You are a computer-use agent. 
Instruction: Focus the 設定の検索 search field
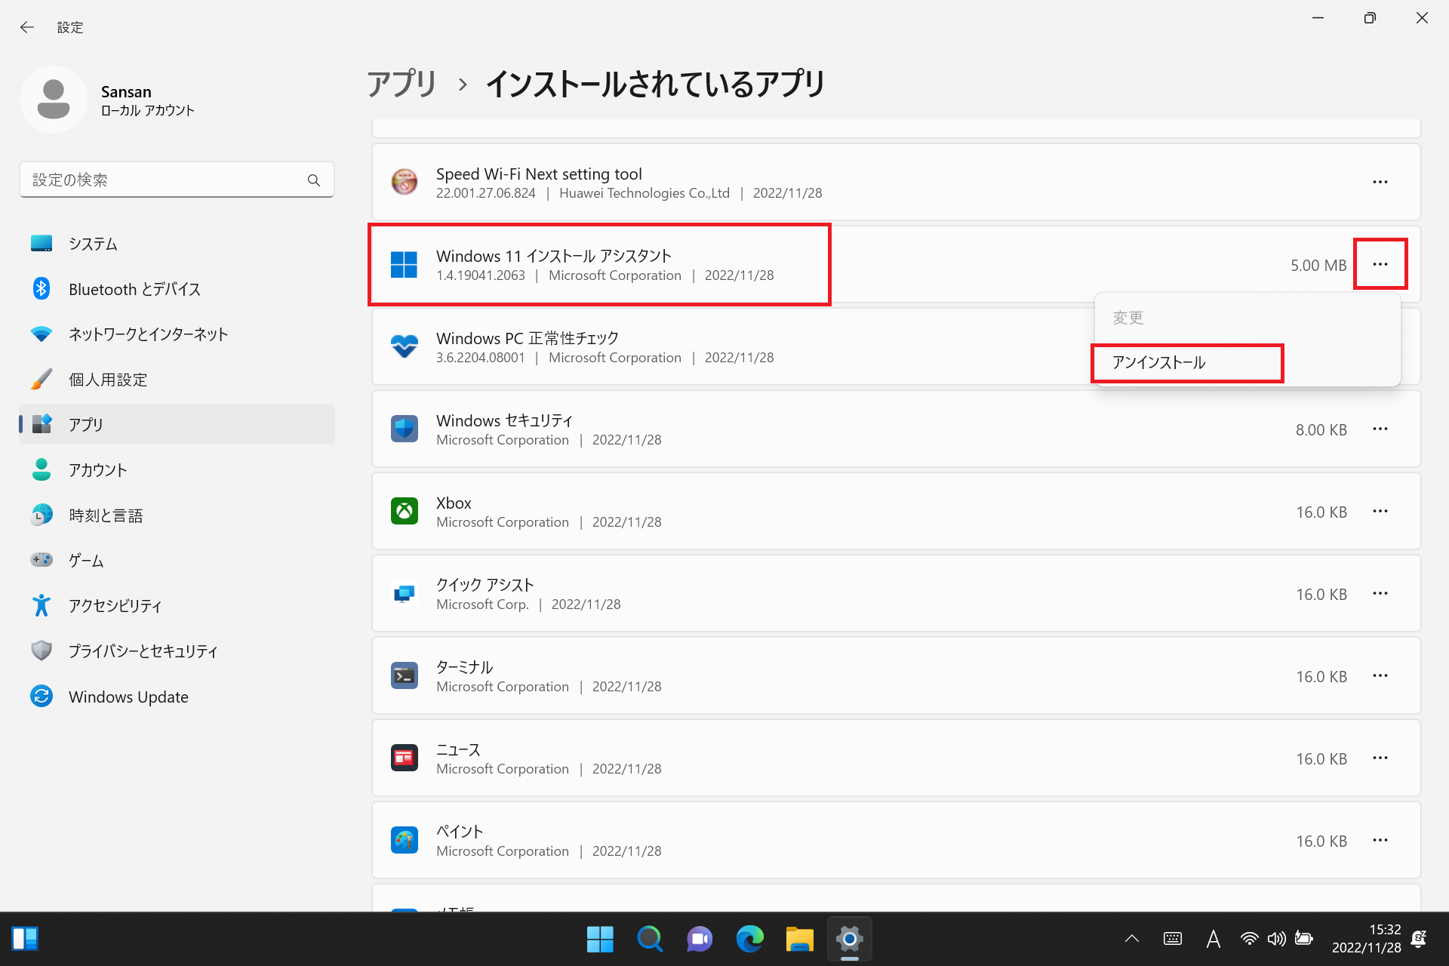click(177, 180)
